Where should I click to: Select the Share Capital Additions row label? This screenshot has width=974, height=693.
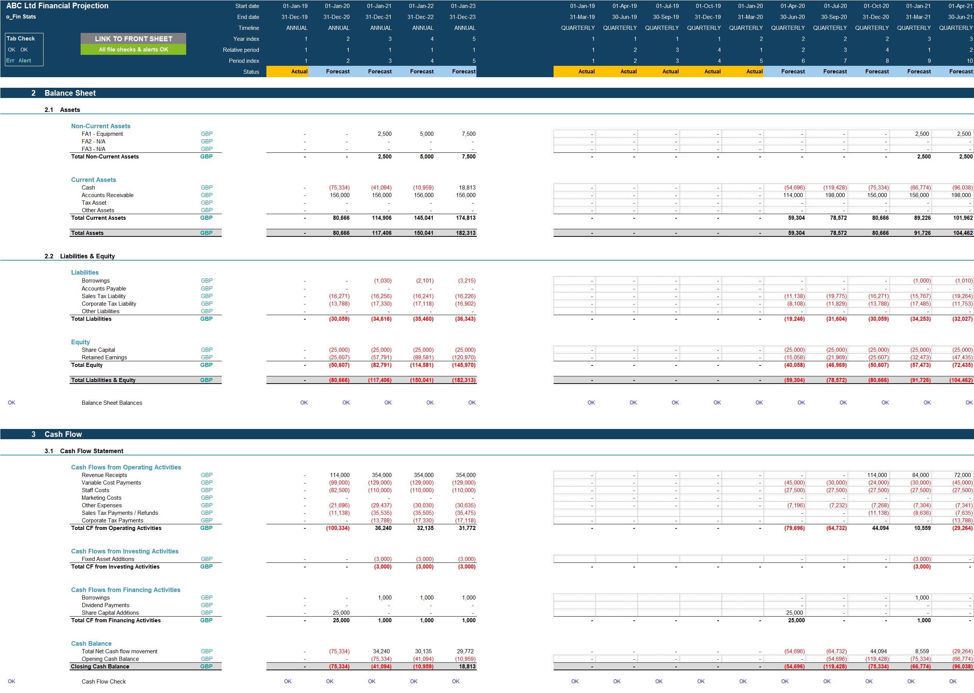pyautogui.click(x=110, y=613)
